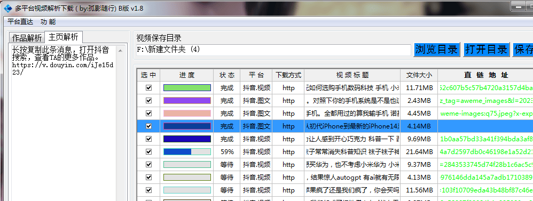Uncheck the 9.69MB row checkbox
The width and height of the screenshot is (533, 201).
click(148, 139)
